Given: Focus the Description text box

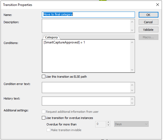Looking at the screenshot, I should click(x=86, y=26).
